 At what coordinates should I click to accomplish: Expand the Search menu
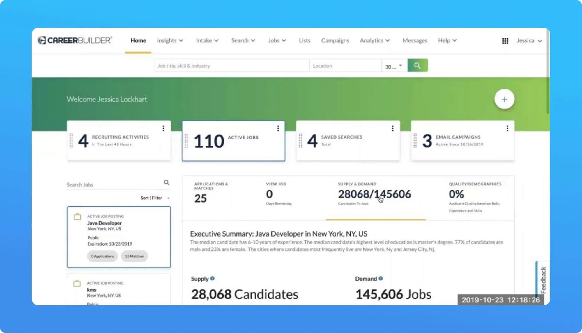(243, 40)
